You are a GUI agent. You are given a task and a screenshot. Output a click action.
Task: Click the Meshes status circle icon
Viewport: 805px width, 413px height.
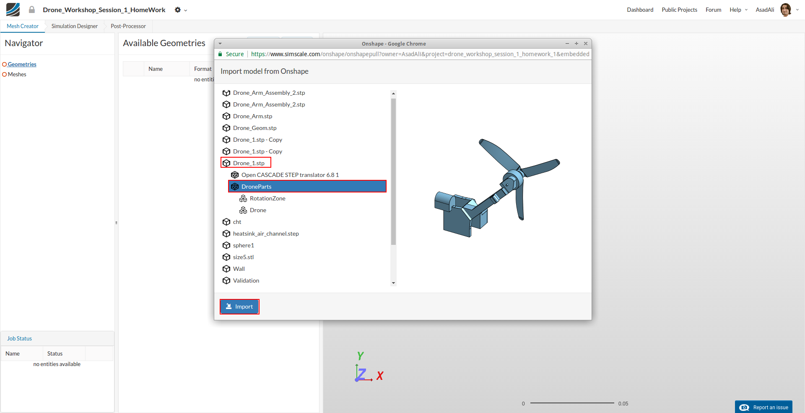click(x=5, y=74)
